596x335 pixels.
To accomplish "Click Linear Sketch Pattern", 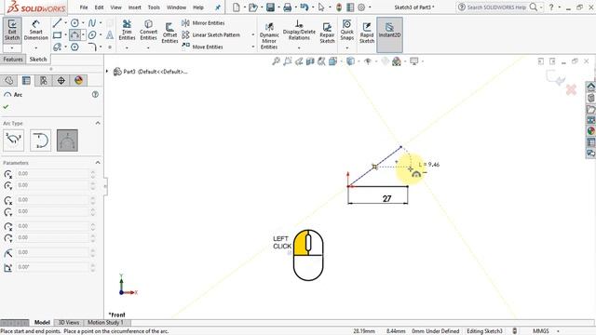I will pos(211,35).
